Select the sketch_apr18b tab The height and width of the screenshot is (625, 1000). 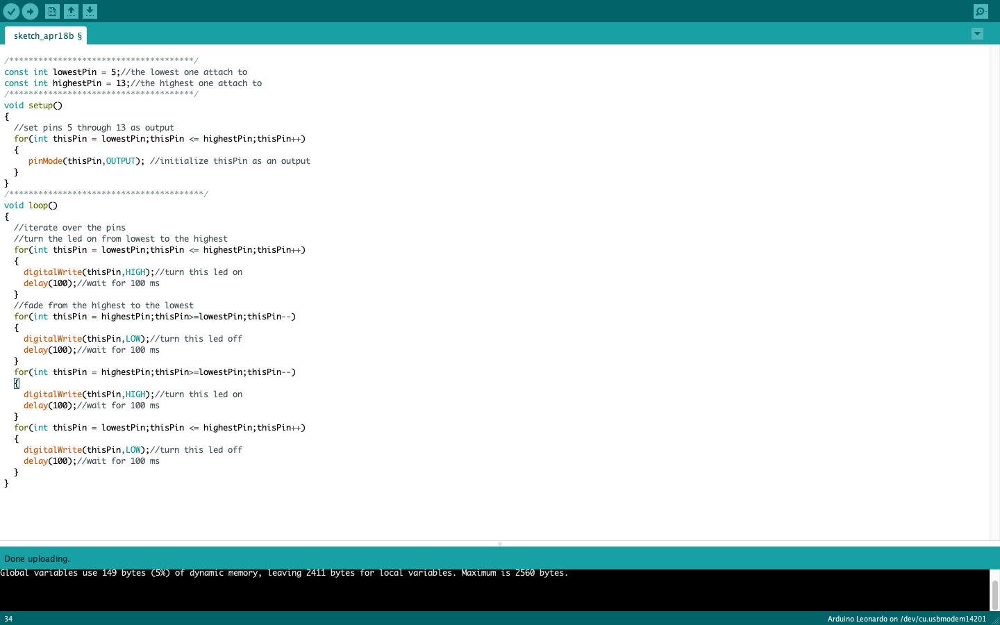pos(46,35)
